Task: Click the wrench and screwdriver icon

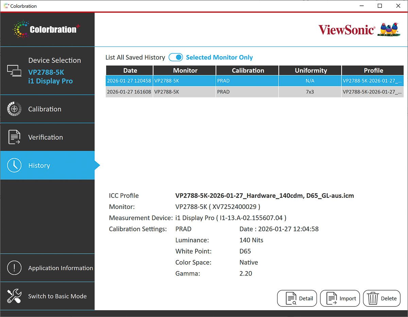Action: 14,296
